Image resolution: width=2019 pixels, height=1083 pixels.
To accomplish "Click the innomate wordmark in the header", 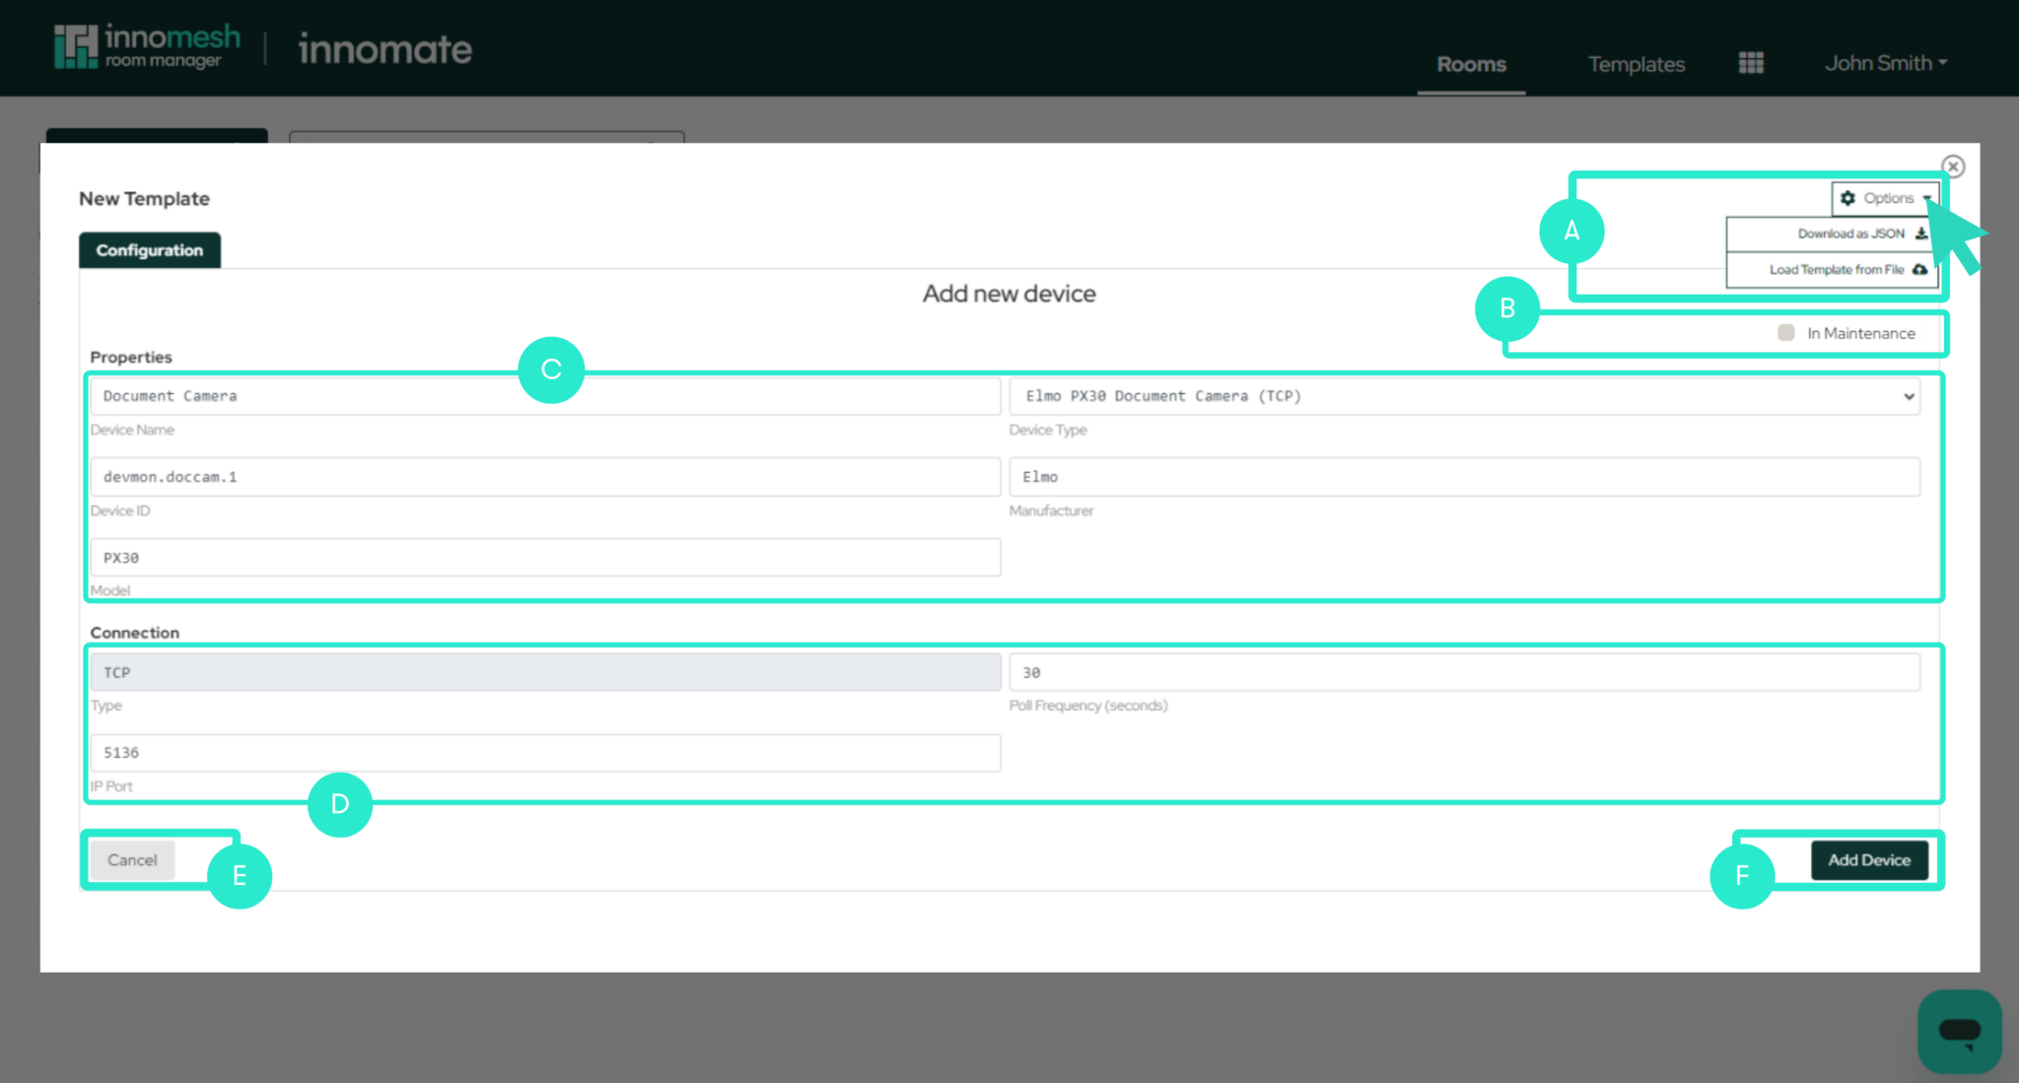I will (x=384, y=48).
